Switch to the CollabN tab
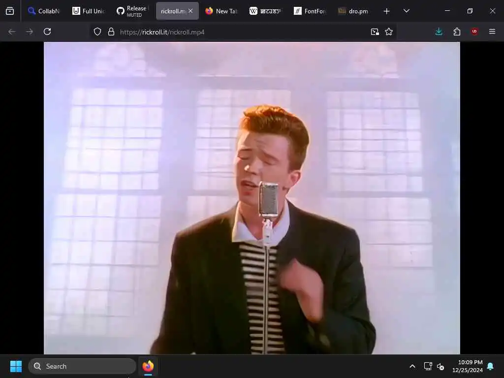 point(43,11)
